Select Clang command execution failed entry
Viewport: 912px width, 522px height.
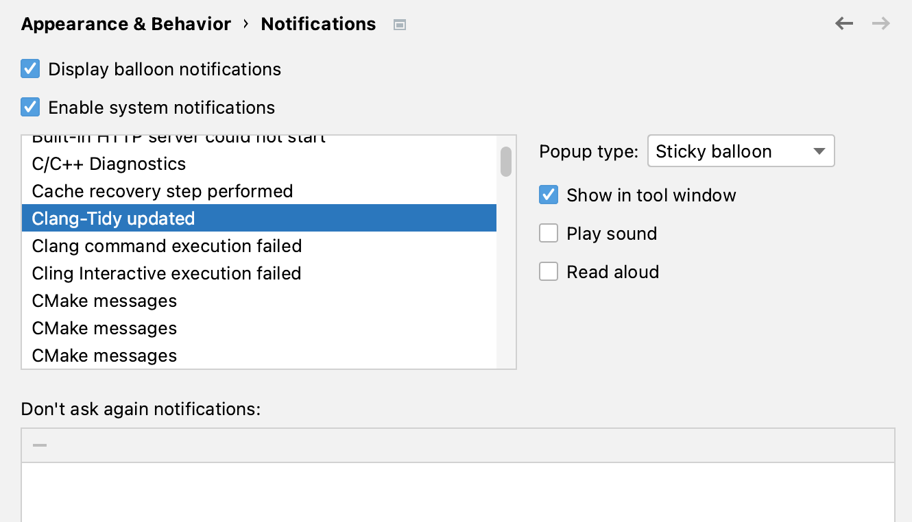click(167, 246)
